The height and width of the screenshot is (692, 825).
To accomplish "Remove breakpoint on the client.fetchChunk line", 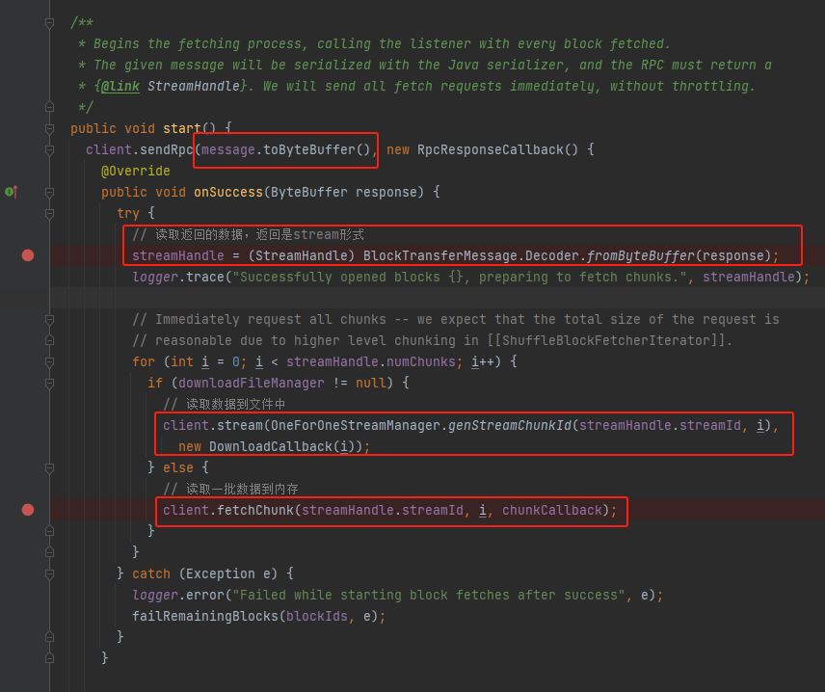I will (28, 510).
